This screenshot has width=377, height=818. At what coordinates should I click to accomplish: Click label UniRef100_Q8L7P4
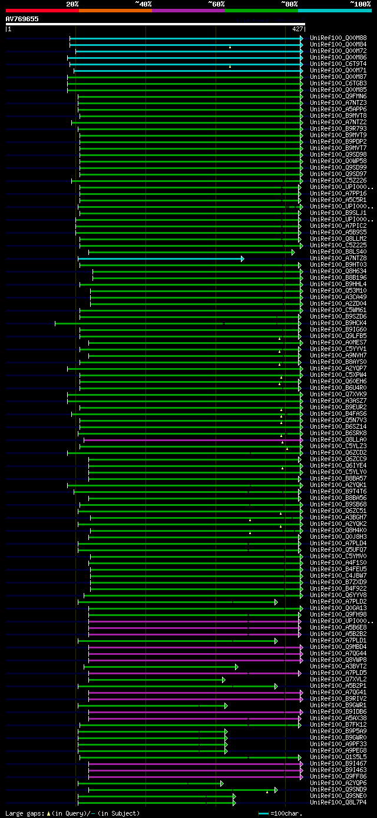click(x=338, y=803)
